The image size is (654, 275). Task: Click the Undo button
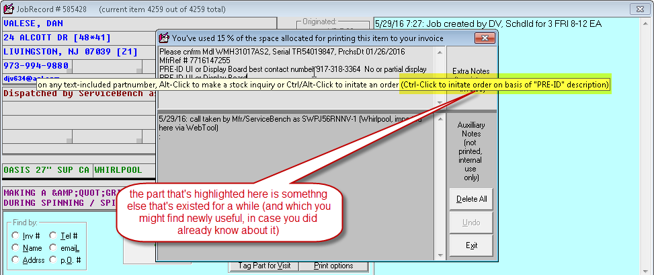(471, 222)
